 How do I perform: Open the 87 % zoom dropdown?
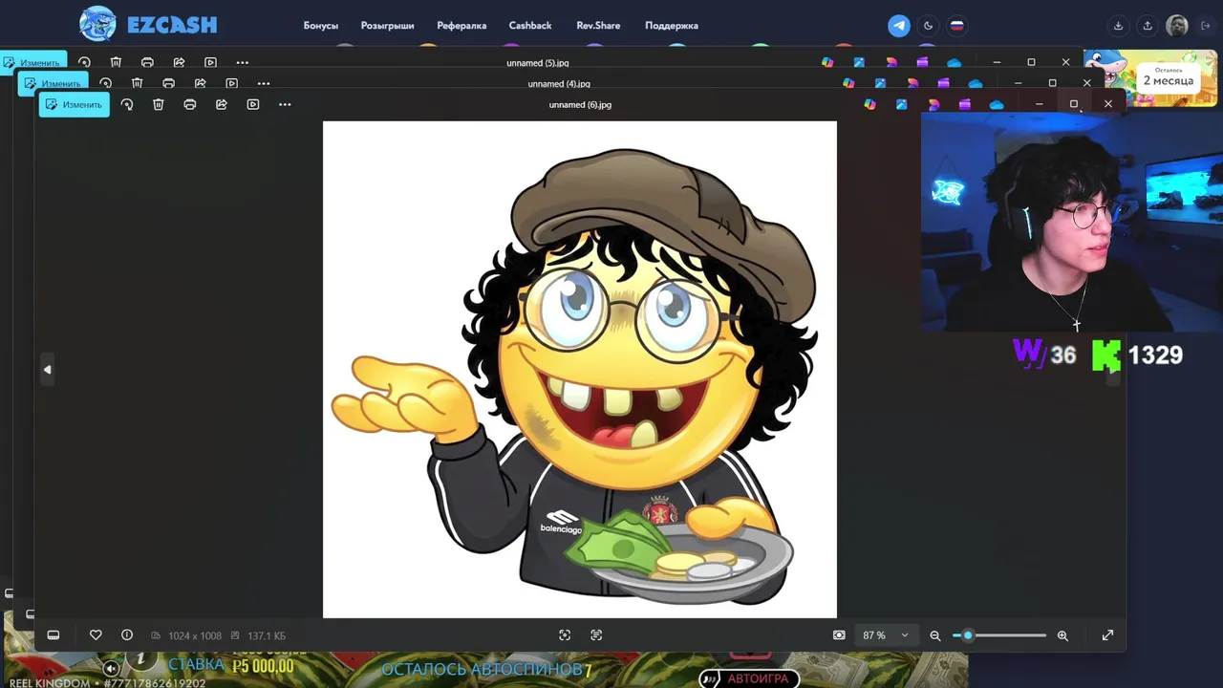886,635
